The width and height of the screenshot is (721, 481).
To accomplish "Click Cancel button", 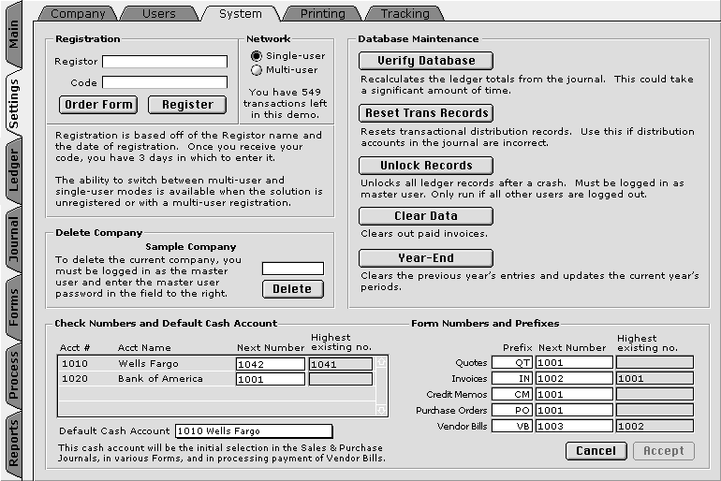I will click(596, 451).
